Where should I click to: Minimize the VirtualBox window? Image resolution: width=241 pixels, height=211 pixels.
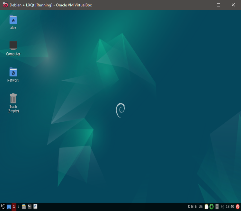(204, 5)
